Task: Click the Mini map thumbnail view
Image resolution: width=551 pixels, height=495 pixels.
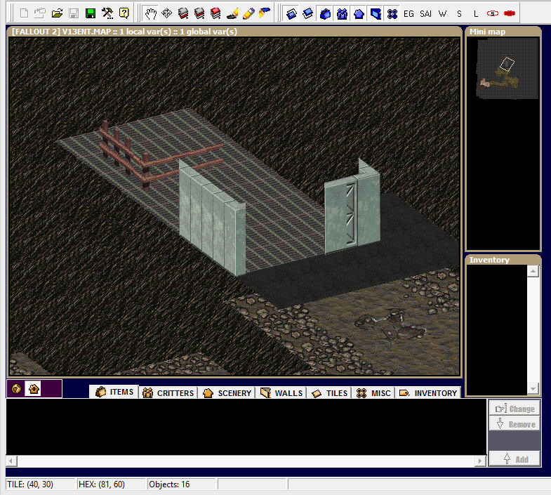Action: pyautogui.click(x=507, y=69)
